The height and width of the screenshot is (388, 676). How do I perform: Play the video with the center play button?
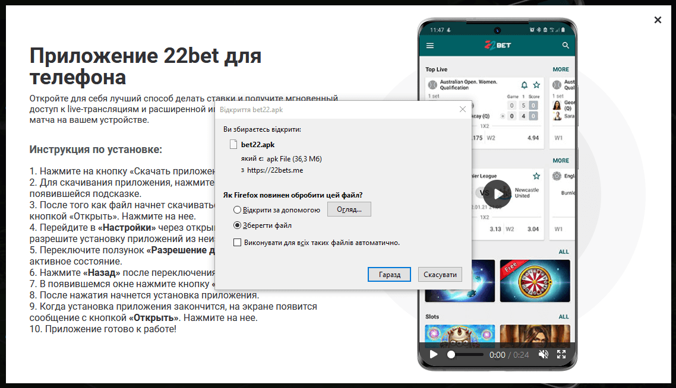[x=497, y=194]
